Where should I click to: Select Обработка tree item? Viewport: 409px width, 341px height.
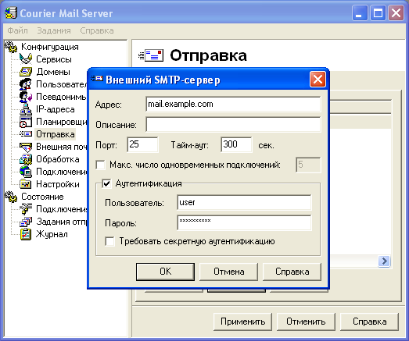point(58,159)
